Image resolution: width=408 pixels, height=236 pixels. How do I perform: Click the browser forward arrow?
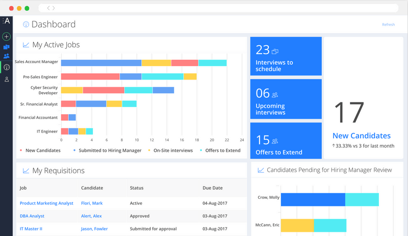click(54, 8)
